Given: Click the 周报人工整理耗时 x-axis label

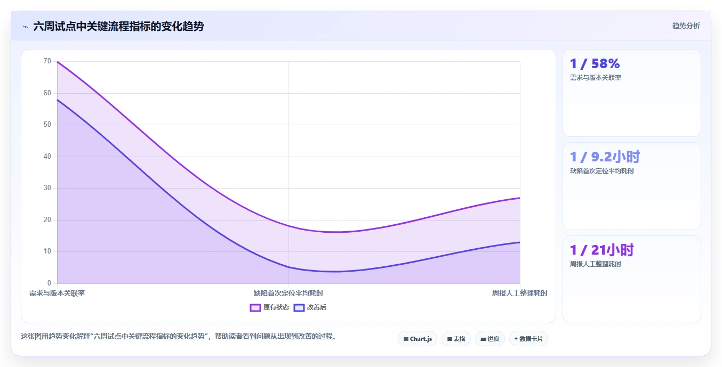Looking at the screenshot, I should [520, 293].
